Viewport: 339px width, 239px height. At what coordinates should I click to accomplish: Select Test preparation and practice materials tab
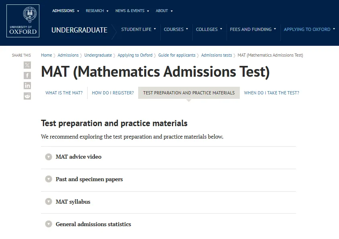pyautogui.click(x=189, y=93)
